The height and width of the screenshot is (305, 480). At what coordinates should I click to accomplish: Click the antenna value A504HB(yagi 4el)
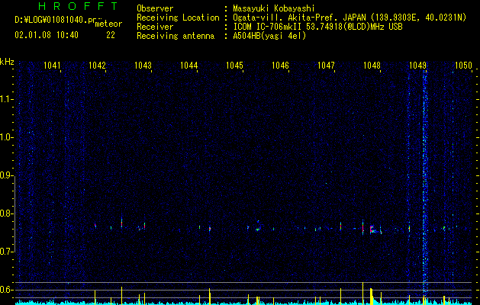coord(269,36)
